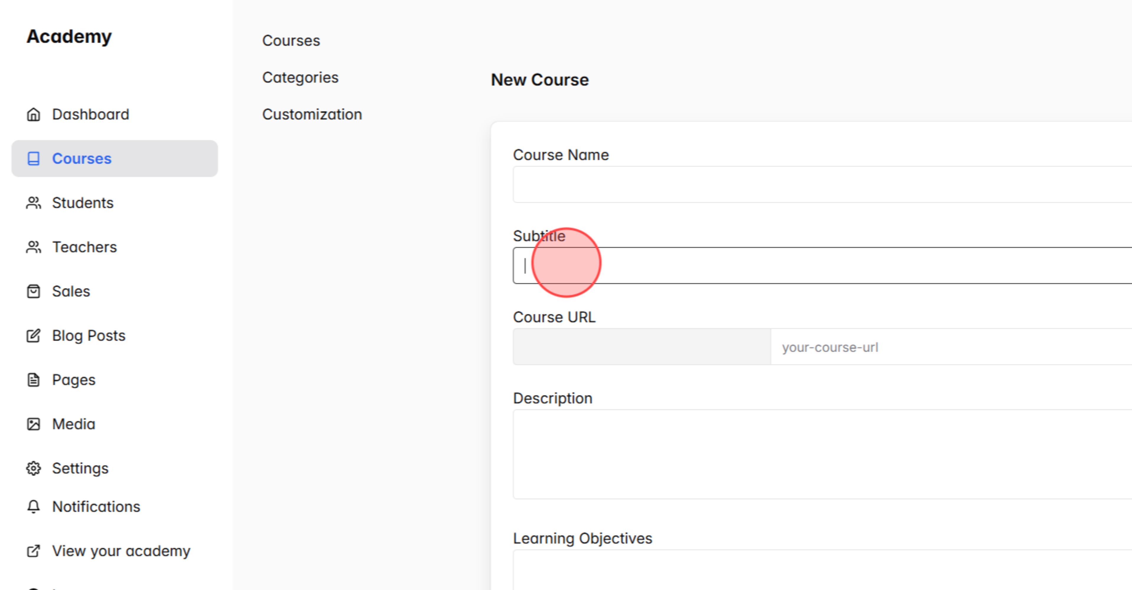Viewport: 1132px width, 590px height.
Task: Click the Teachers icon in sidebar
Action: 33,247
